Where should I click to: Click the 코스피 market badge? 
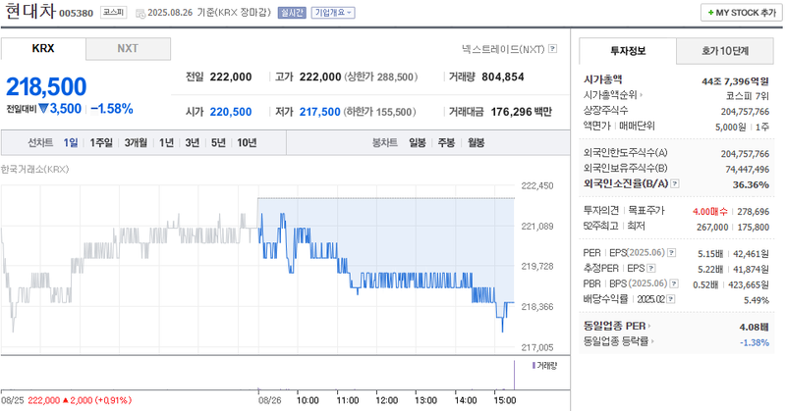click(114, 13)
